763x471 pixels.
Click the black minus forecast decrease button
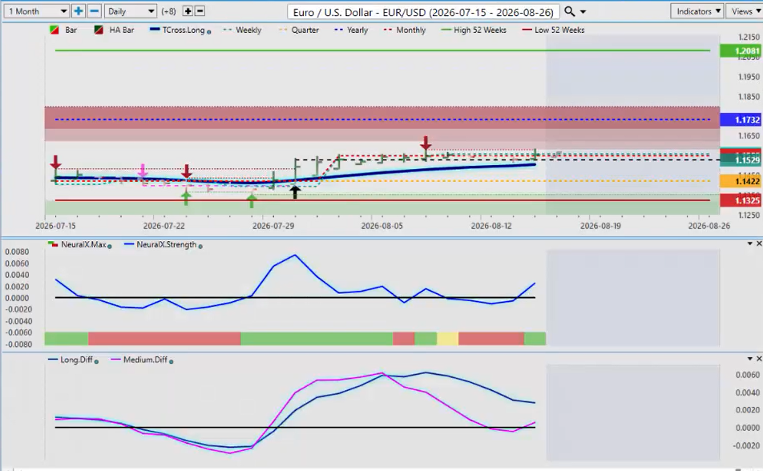tap(200, 11)
